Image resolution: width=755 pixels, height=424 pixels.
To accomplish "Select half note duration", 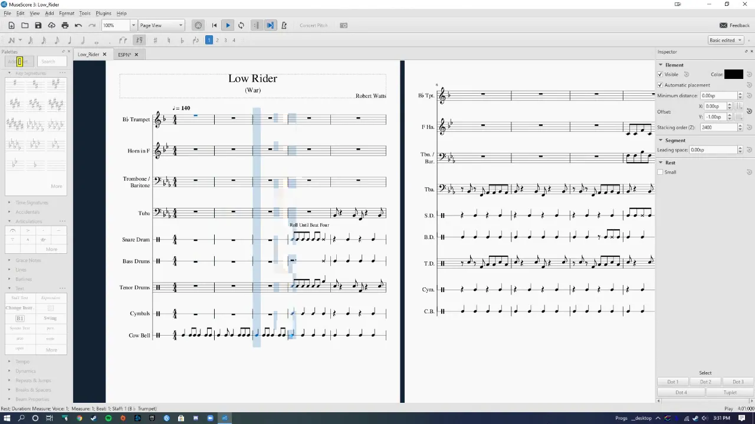I will point(83,40).
